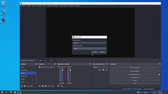
Task: Open the Archivo menu
Action: (23, 6)
